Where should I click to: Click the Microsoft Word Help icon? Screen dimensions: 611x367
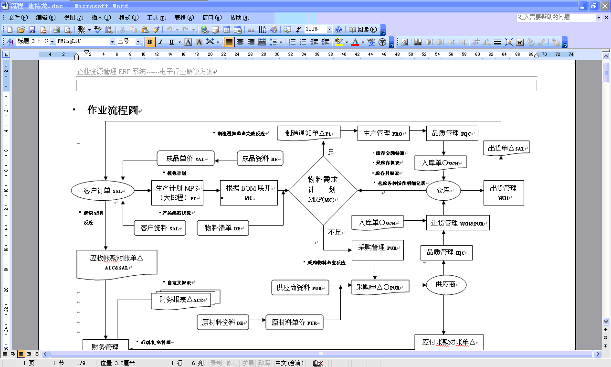pyautogui.click(x=338, y=30)
